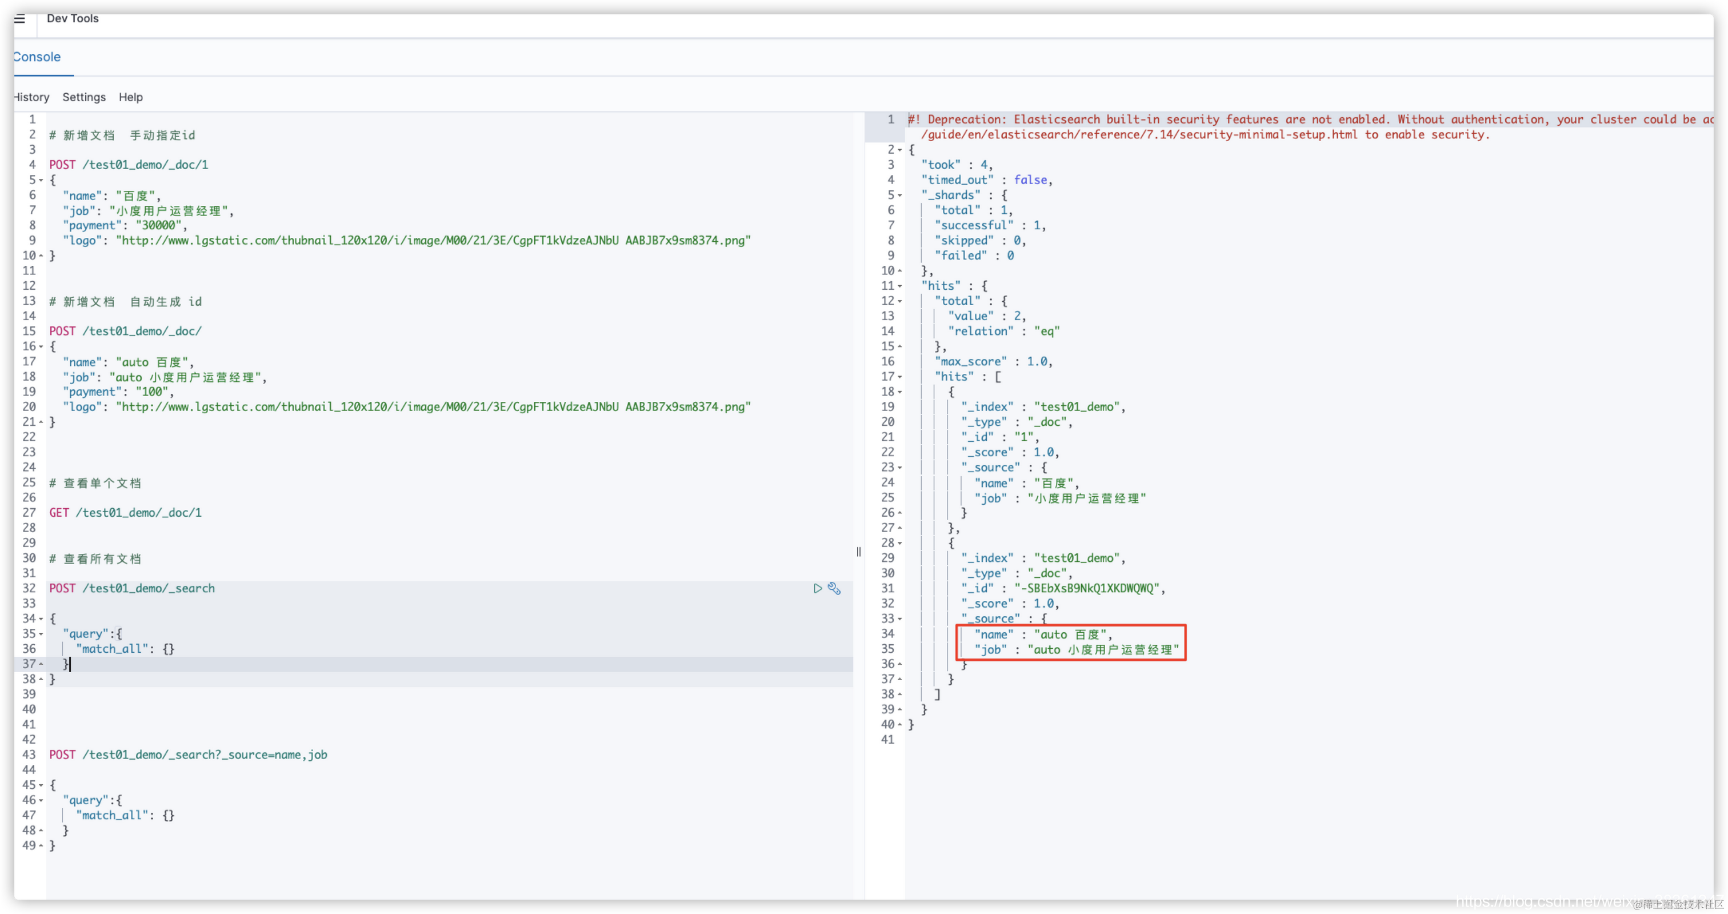Collapse the hits object at response line 11

point(899,286)
